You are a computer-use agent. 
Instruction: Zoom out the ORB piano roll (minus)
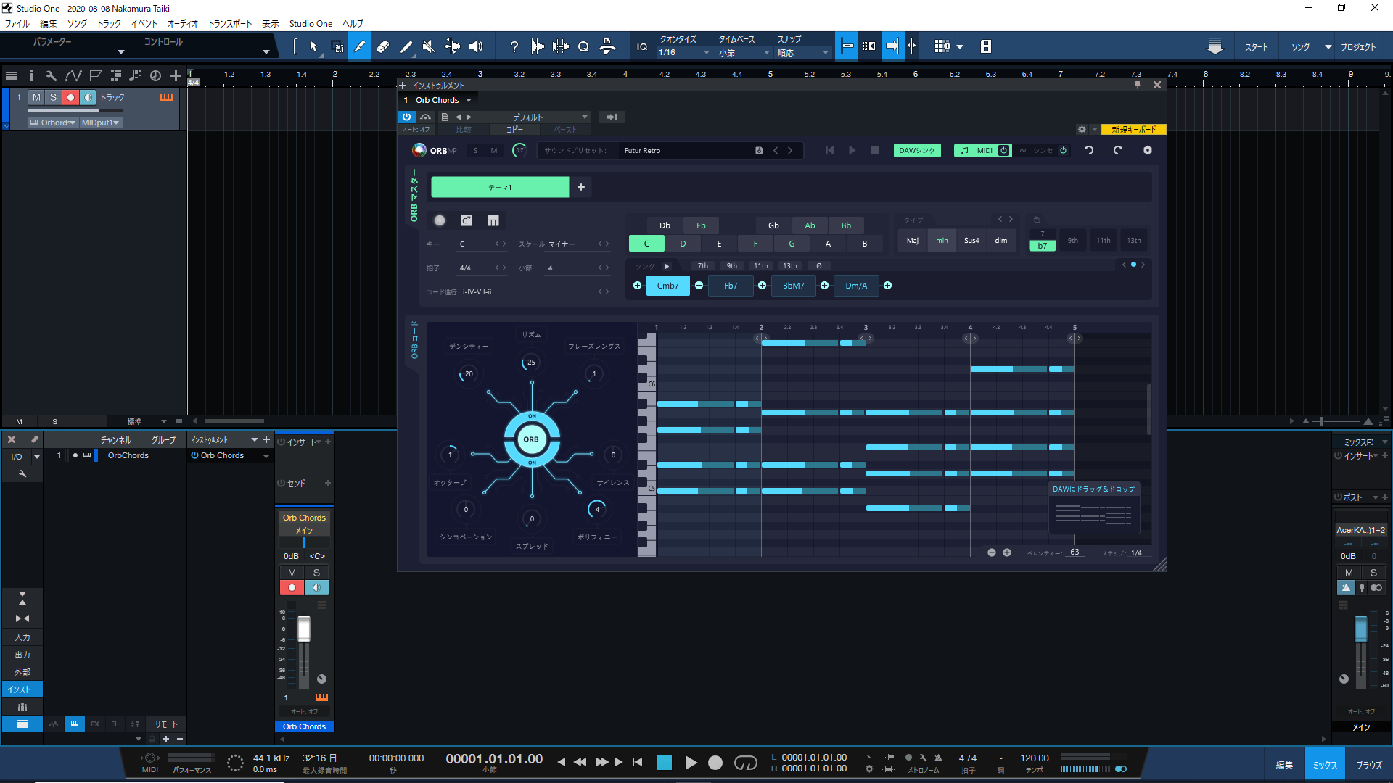[x=992, y=552]
